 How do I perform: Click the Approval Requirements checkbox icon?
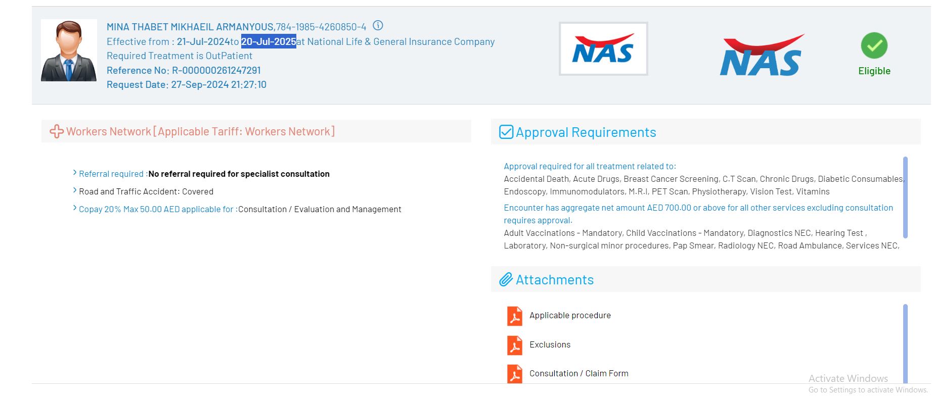click(x=506, y=132)
